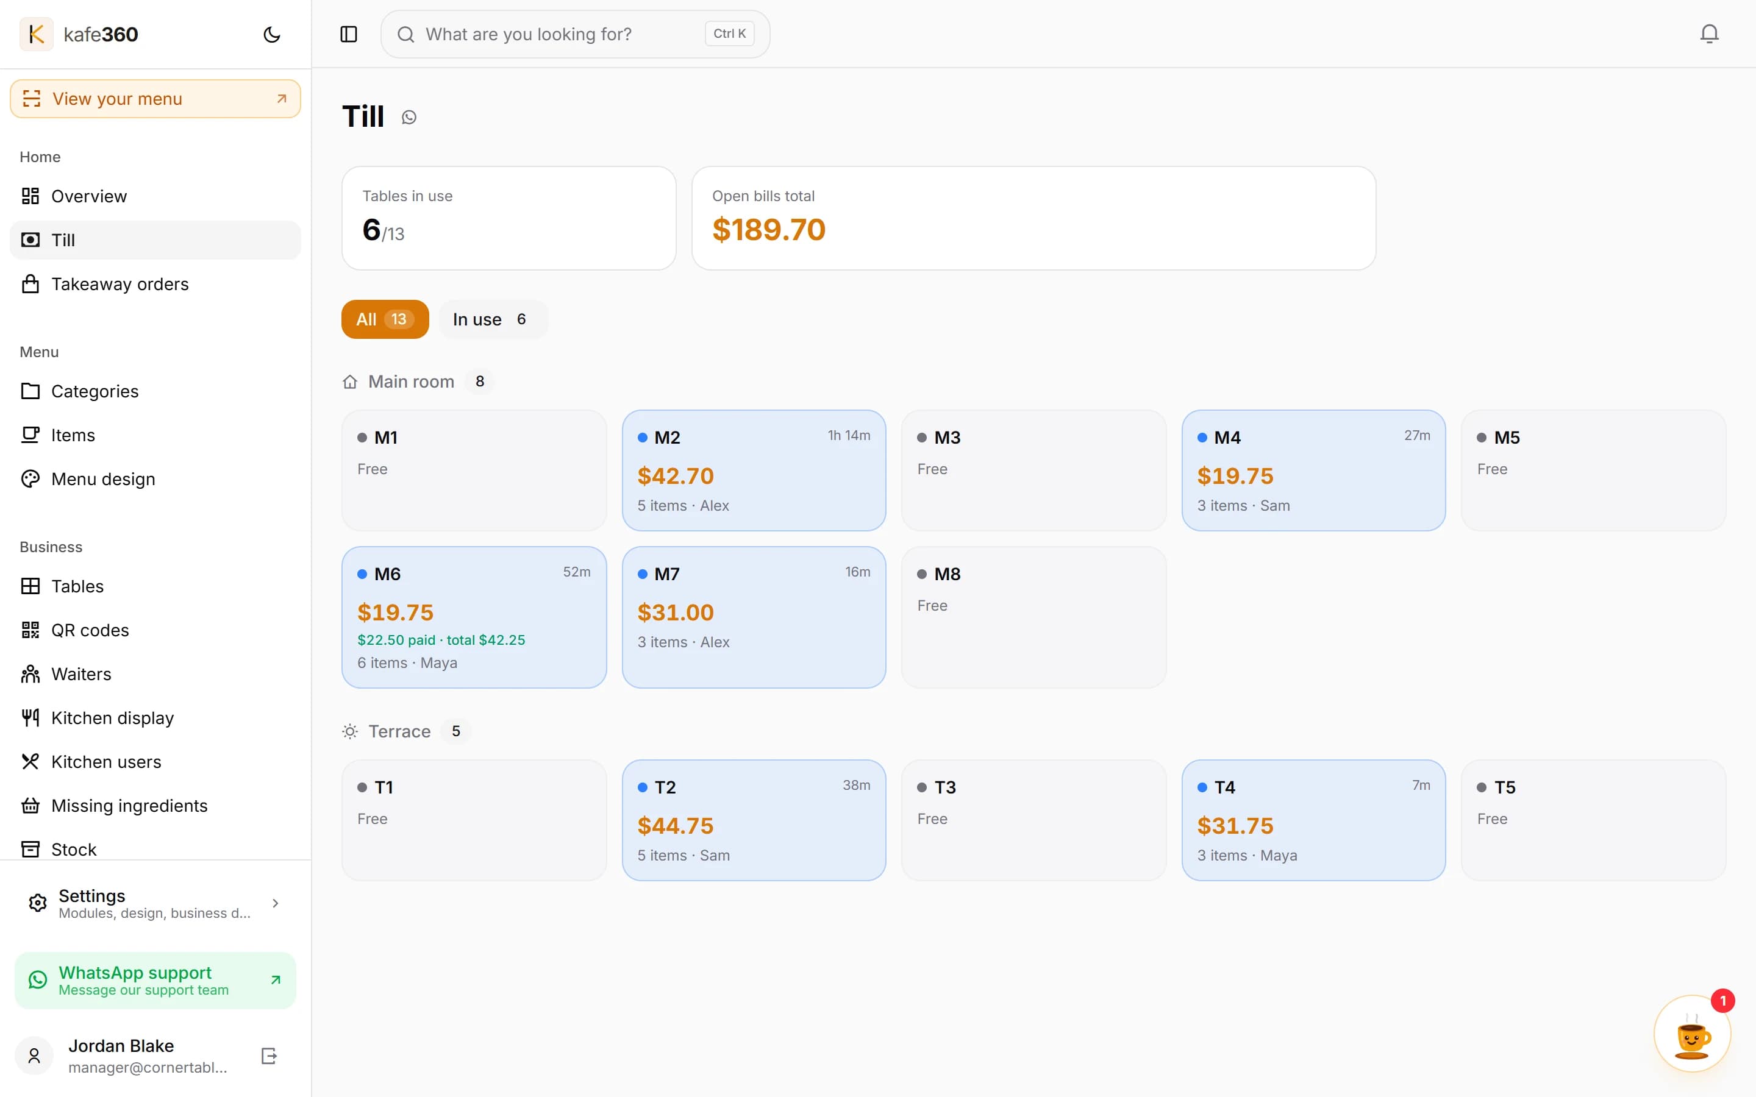This screenshot has height=1097, width=1756.
Task: Open free table M3
Action: [x=1033, y=470]
